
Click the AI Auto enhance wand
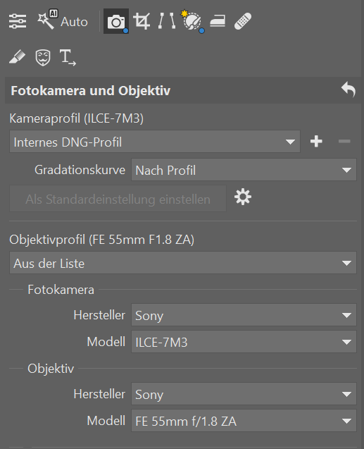click(63, 20)
